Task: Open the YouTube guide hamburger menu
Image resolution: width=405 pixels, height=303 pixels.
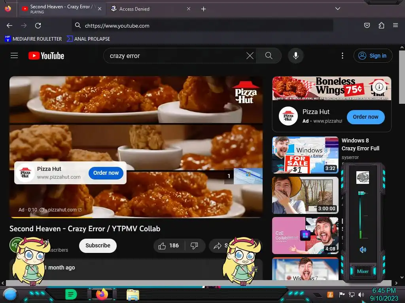Action: pos(14,55)
